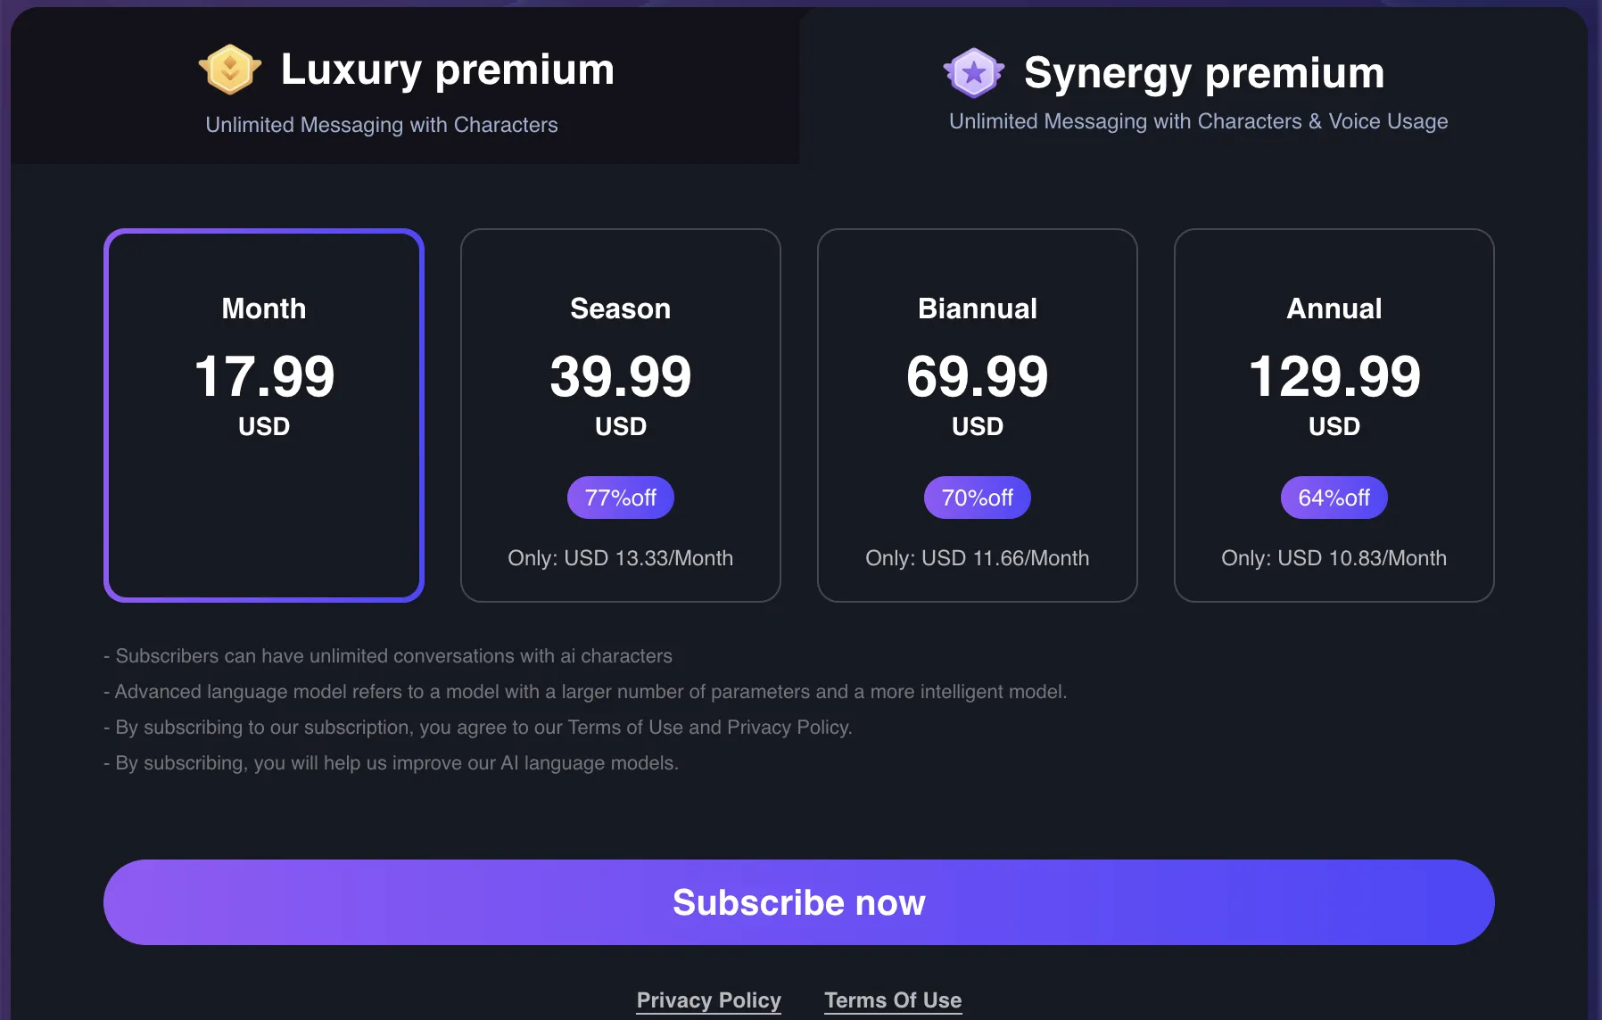Viewport: 1602px width, 1020px height.
Task: Open the Terms Of Use page
Action: click(892, 999)
